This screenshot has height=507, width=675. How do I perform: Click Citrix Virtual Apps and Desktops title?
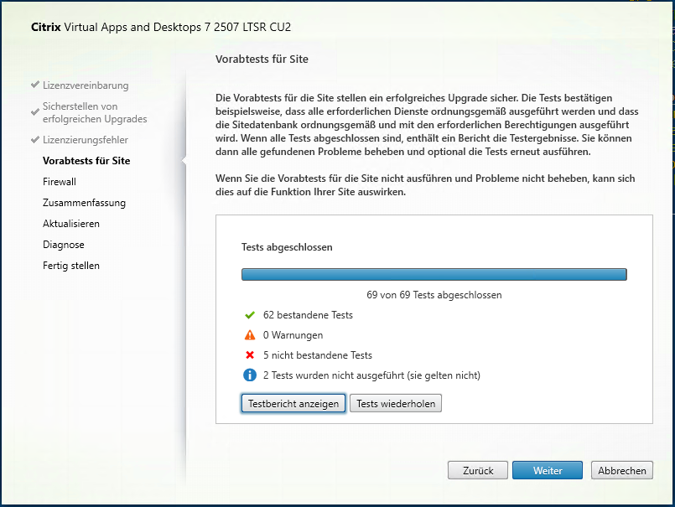tap(161, 27)
